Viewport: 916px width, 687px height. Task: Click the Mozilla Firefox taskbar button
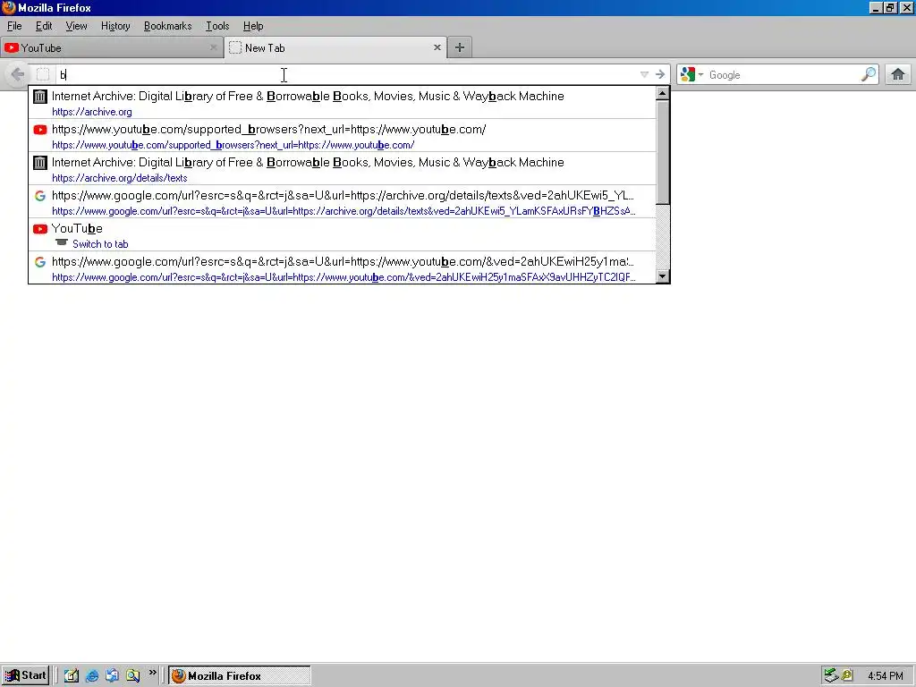click(x=240, y=675)
